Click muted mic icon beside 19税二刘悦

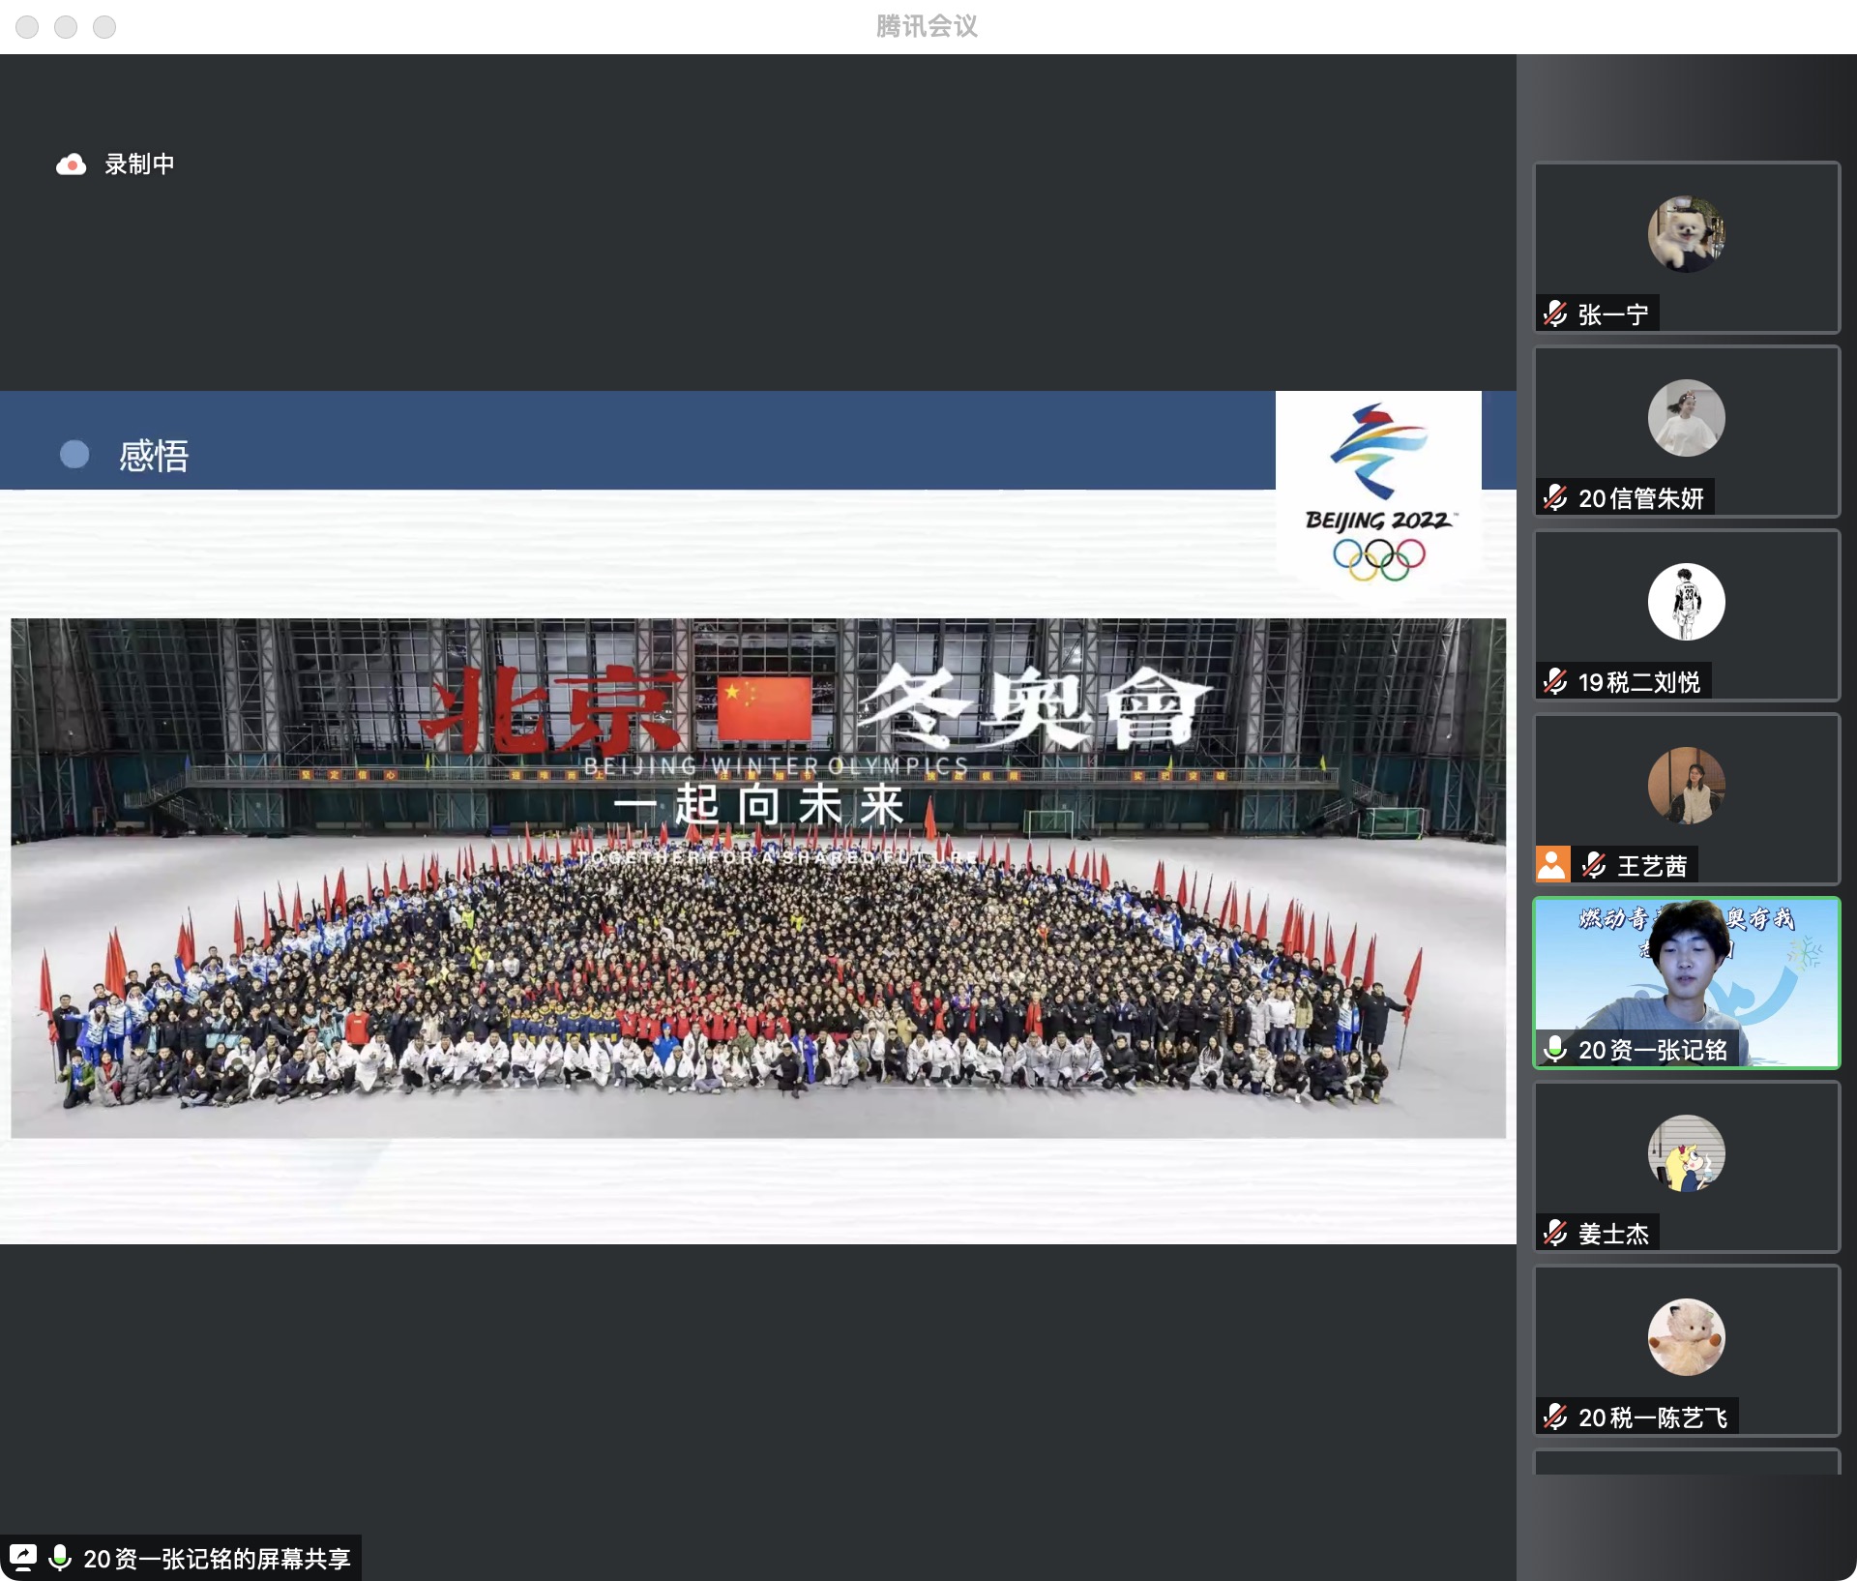tap(1555, 681)
